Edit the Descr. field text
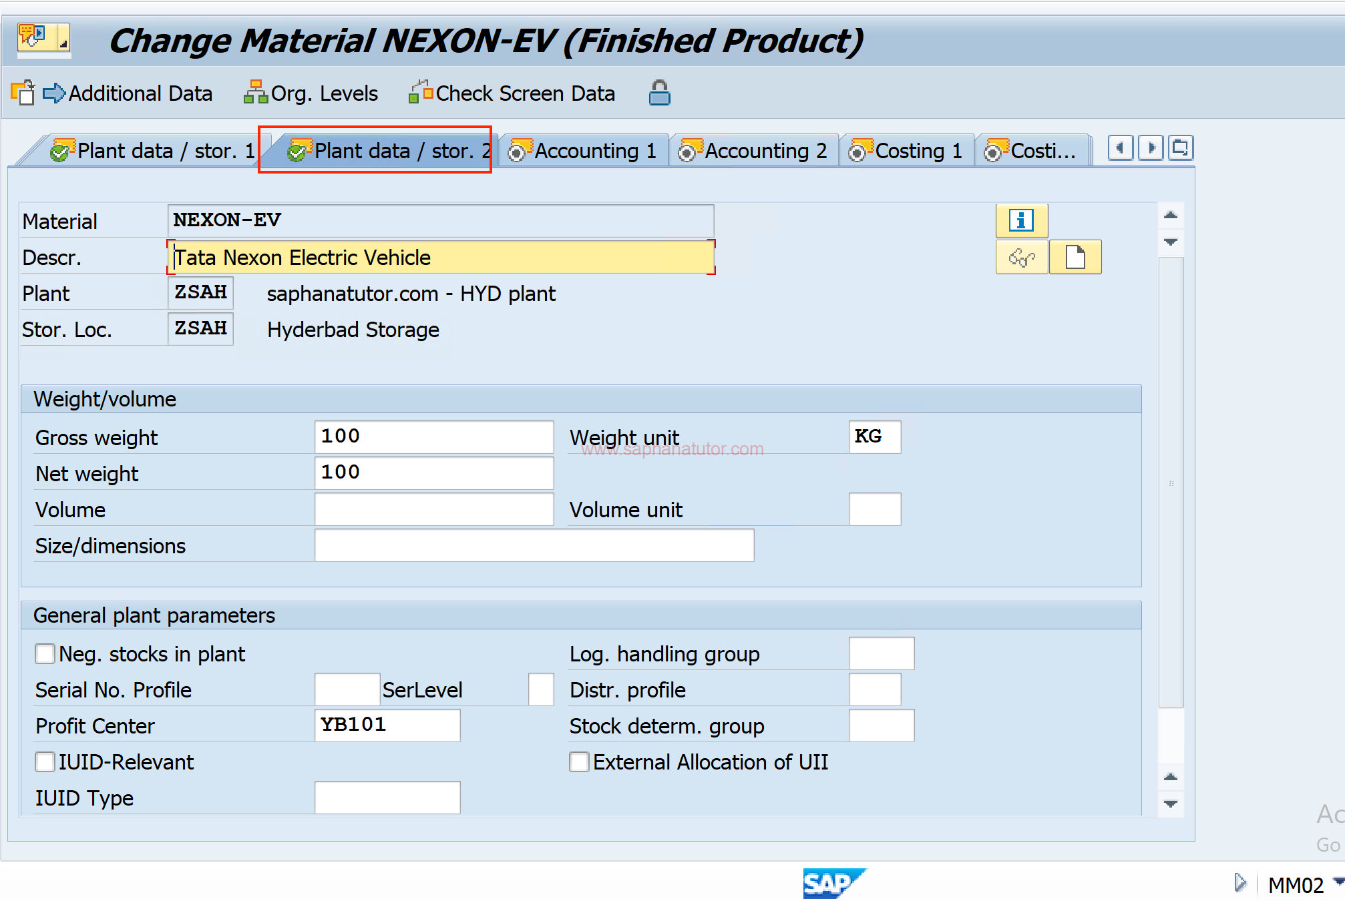Image resolution: width=1345 pixels, height=901 pixels. [x=441, y=257]
